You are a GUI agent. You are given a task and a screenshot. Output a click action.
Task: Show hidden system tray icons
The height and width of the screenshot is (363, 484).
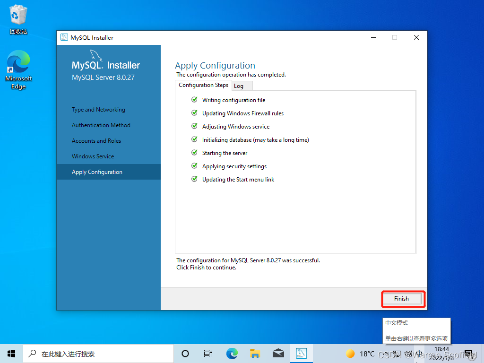point(386,354)
